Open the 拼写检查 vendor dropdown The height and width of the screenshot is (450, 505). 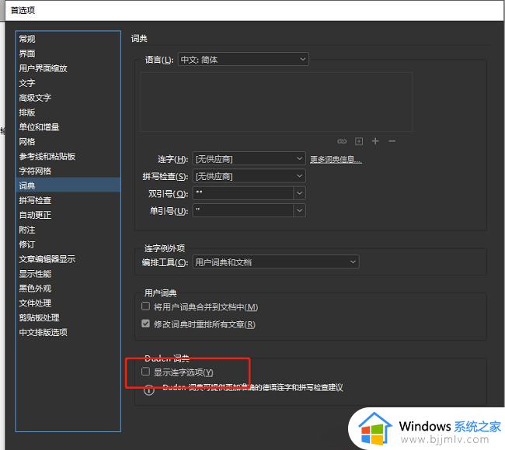tap(249, 176)
